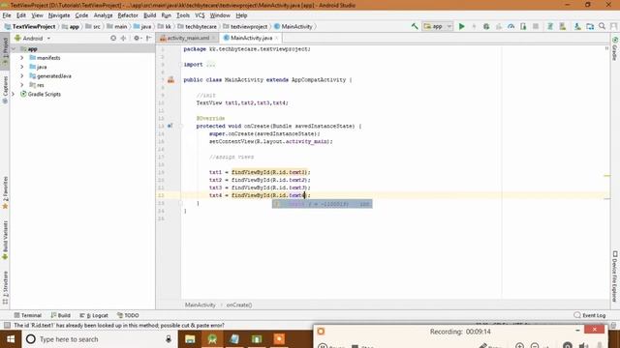Viewport: 620px width, 348px height.
Task: Expand the generatedJava folder
Action: pyautogui.click(x=22, y=75)
